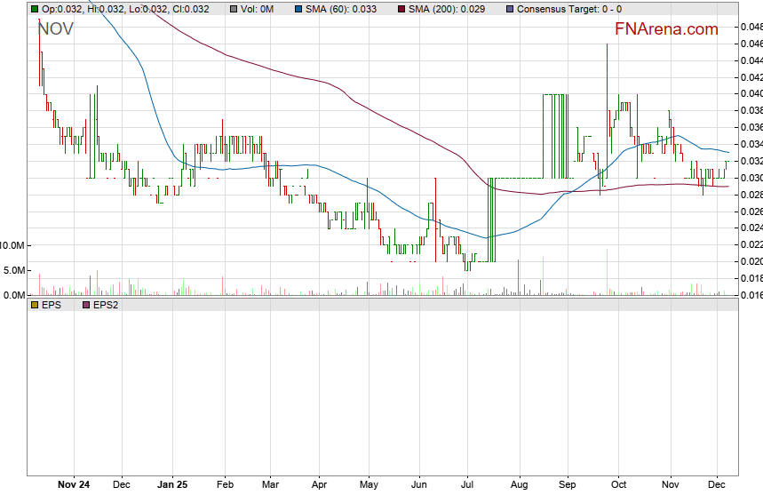Image resolution: width=763 pixels, height=503 pixels.
Task: Click the purple Consensus Target legend square
Action: coord(509,9)
